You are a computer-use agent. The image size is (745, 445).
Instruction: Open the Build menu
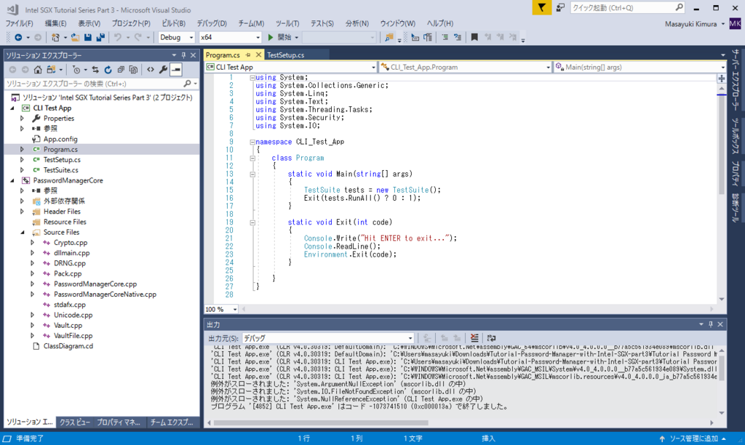[173, 23]
